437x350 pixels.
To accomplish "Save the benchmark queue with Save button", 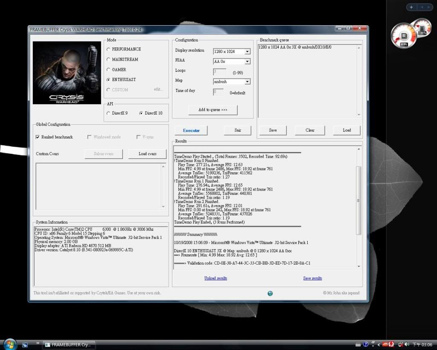I will 273,130.
